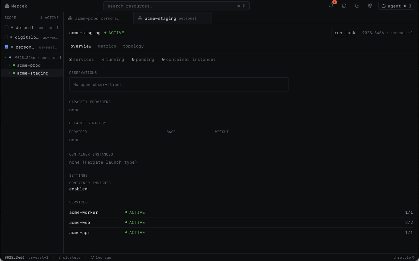The image size is (419, 261).
Task: Click "none (Fargate launch type)" text
Action: [x=103, y=162]
